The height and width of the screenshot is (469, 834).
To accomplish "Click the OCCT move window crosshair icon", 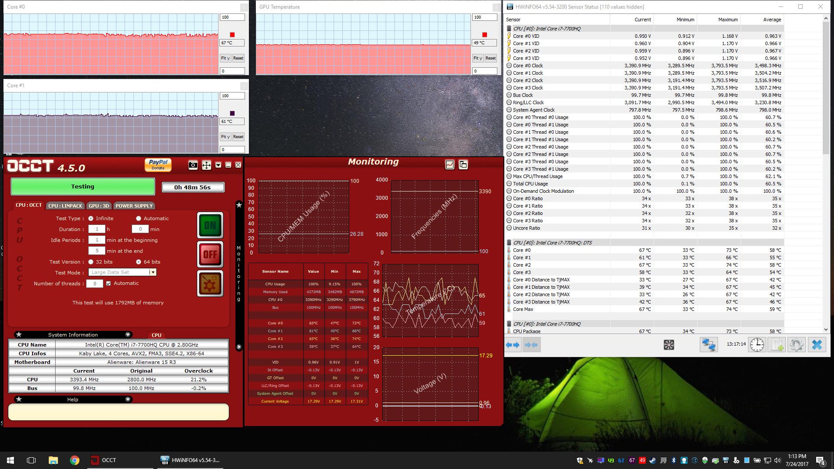I will click(206, 165).
